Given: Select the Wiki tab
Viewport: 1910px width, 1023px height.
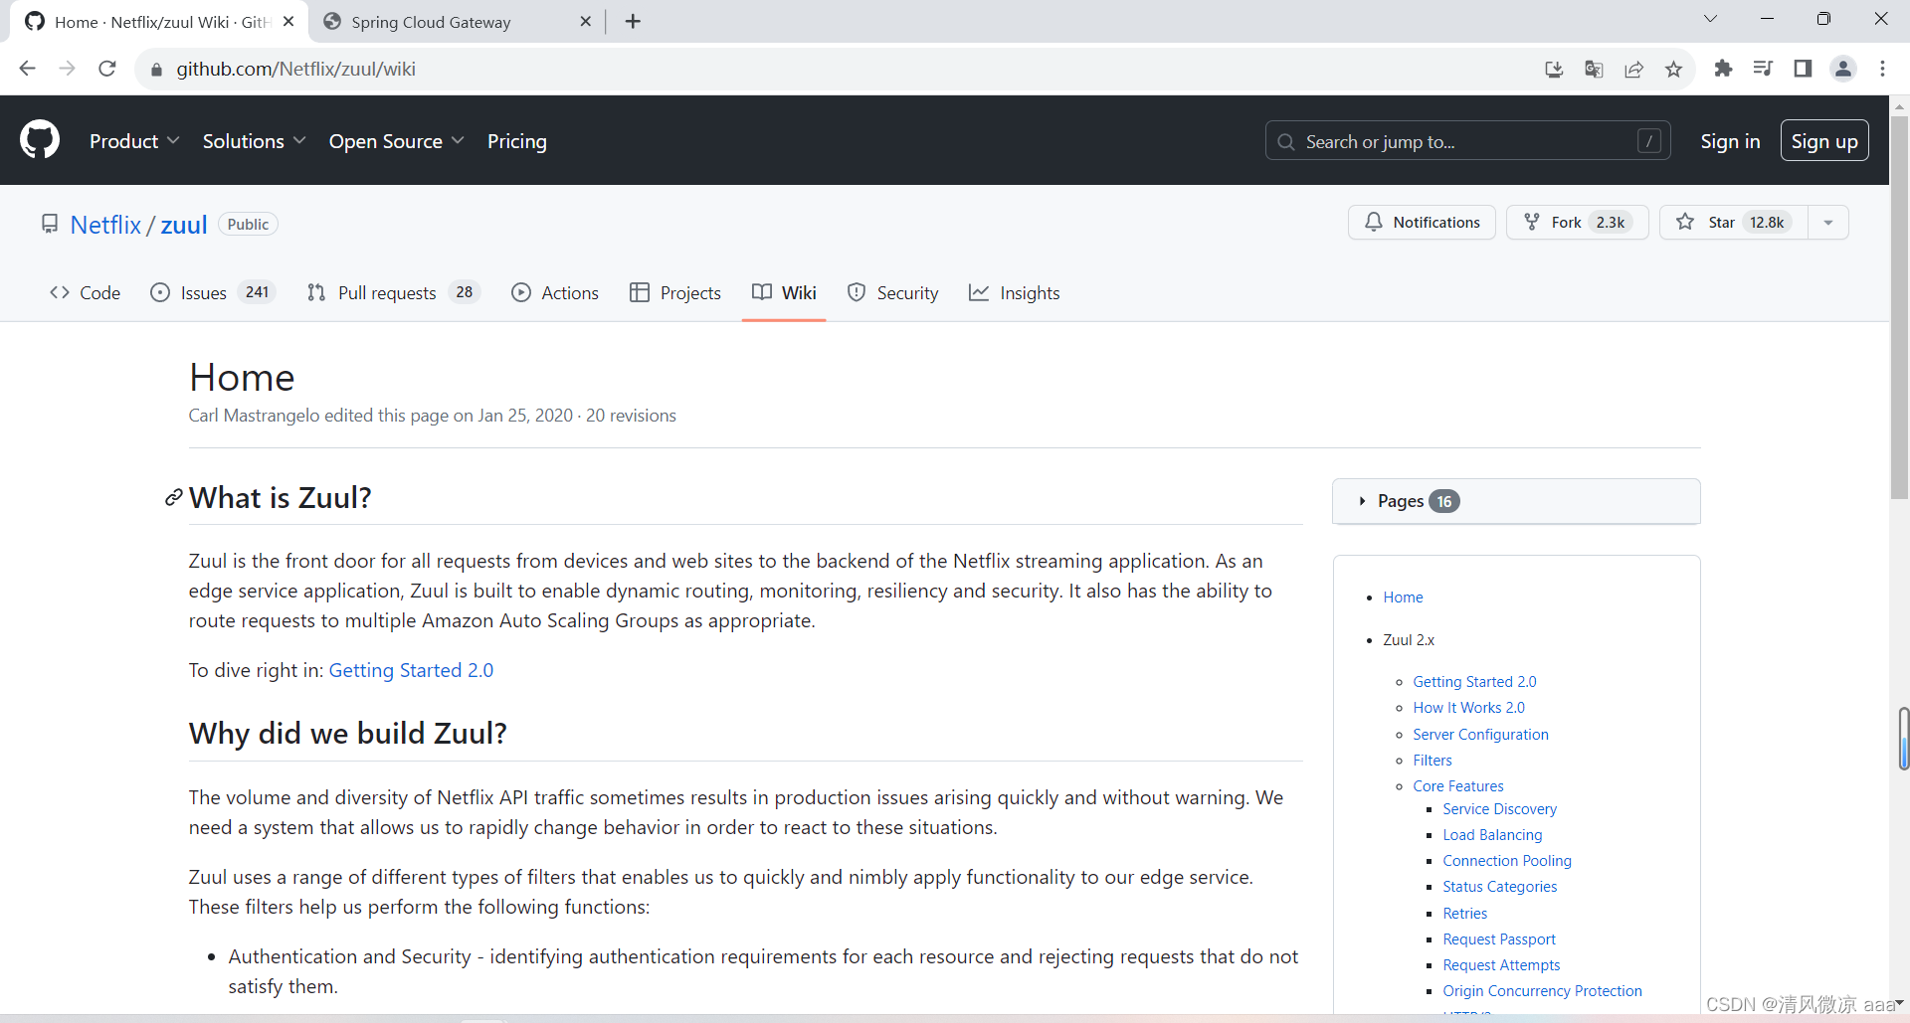Looking at the screenshot, I should (x=784, y=292).
